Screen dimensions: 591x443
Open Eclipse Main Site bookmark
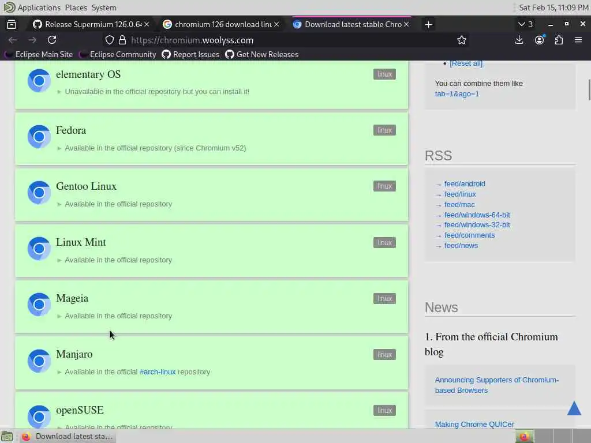[39, 54]
